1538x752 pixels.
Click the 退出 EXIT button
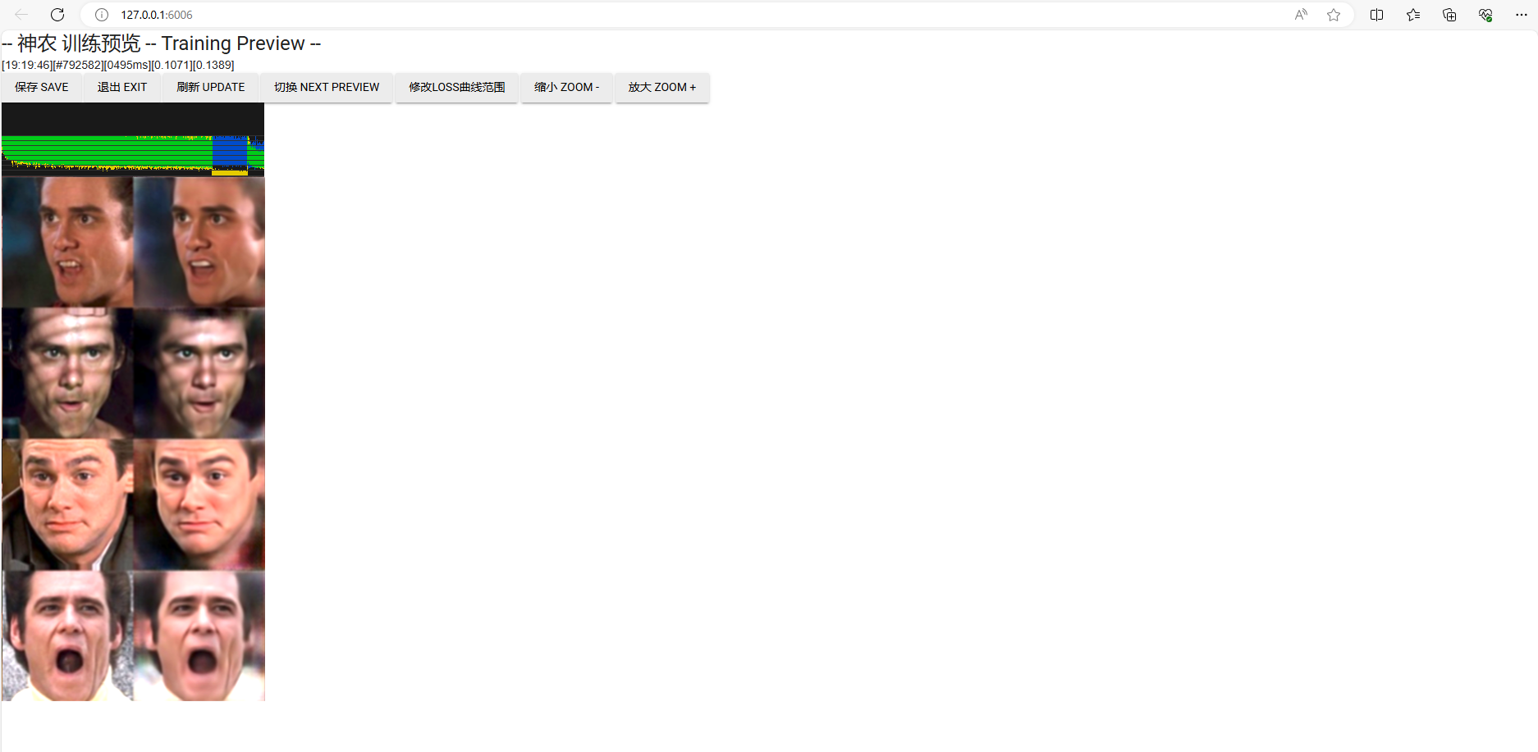click(122, 87)
